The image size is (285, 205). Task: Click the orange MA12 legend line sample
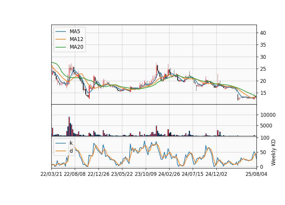[x=61, y=39]
